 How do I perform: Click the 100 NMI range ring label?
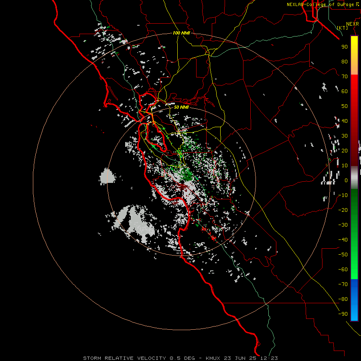[x=181, y=33]
